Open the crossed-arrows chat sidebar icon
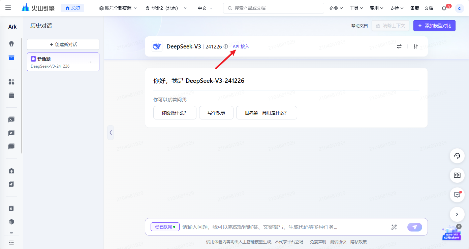 (11, 133)
